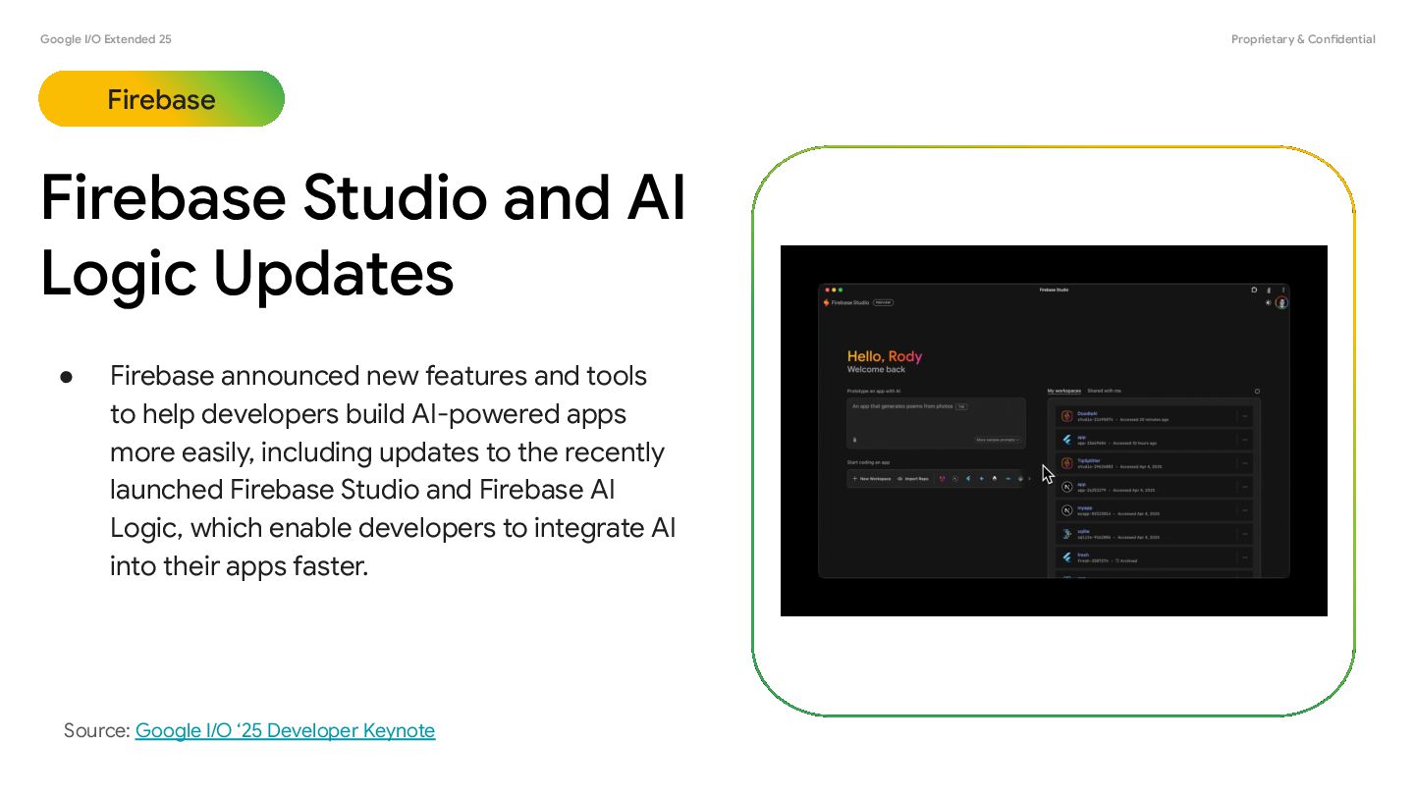Click the Flutter icon on the fresh row
The image size is (1414, 795).
(1066, 557)
